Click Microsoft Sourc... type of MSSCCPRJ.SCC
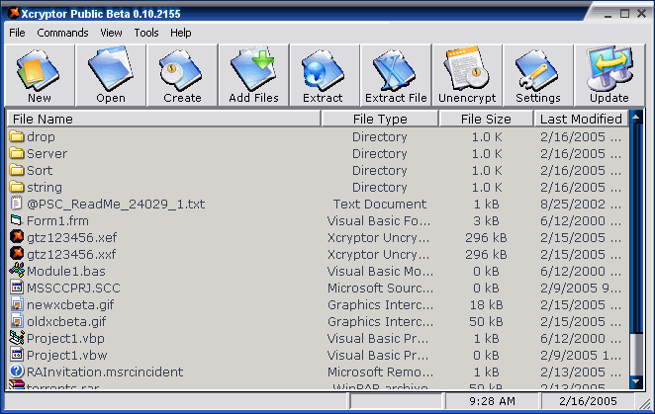655x414 pixels. pos(381,288)
